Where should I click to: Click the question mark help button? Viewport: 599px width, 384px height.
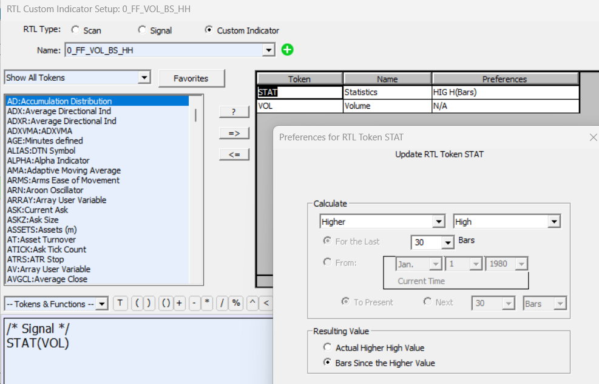coord(234,112)
